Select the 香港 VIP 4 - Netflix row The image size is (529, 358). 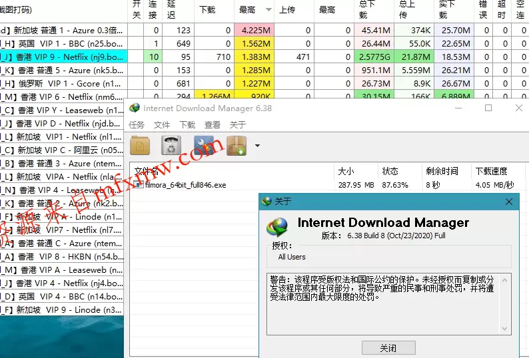(62, 283)
